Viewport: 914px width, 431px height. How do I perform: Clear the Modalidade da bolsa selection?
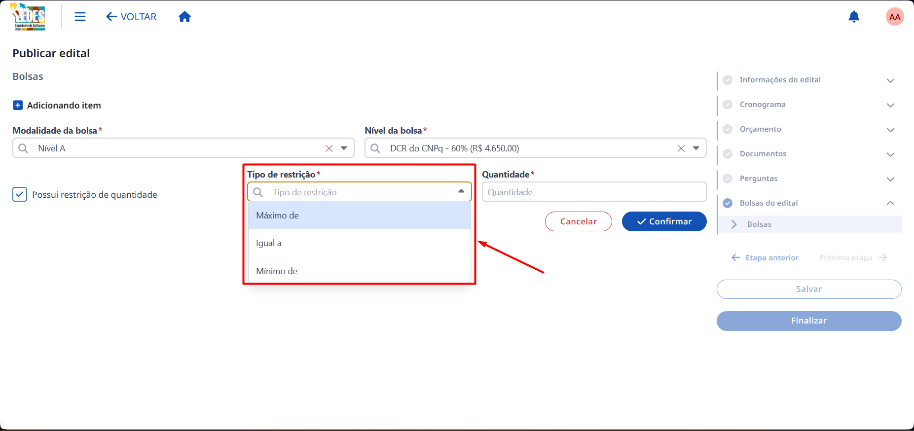point(329,148)
